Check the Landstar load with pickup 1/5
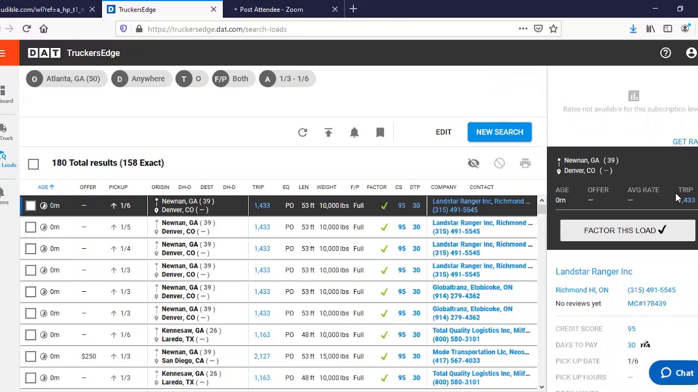The height and width of the screenshot is (392, 698). [31, 227]
